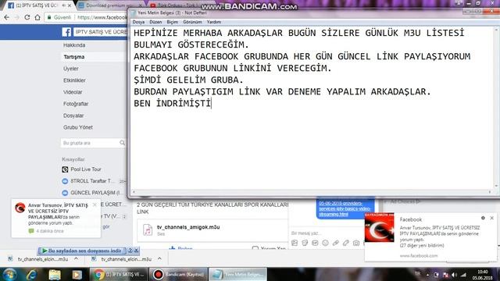This screenshot has height=281, width=500.
Task: Click the Güvenli secure lock indicator
Action: (x=59, y=17)
